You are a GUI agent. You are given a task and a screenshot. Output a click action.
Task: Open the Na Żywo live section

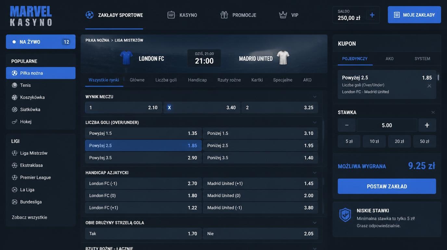pos(41,42)
